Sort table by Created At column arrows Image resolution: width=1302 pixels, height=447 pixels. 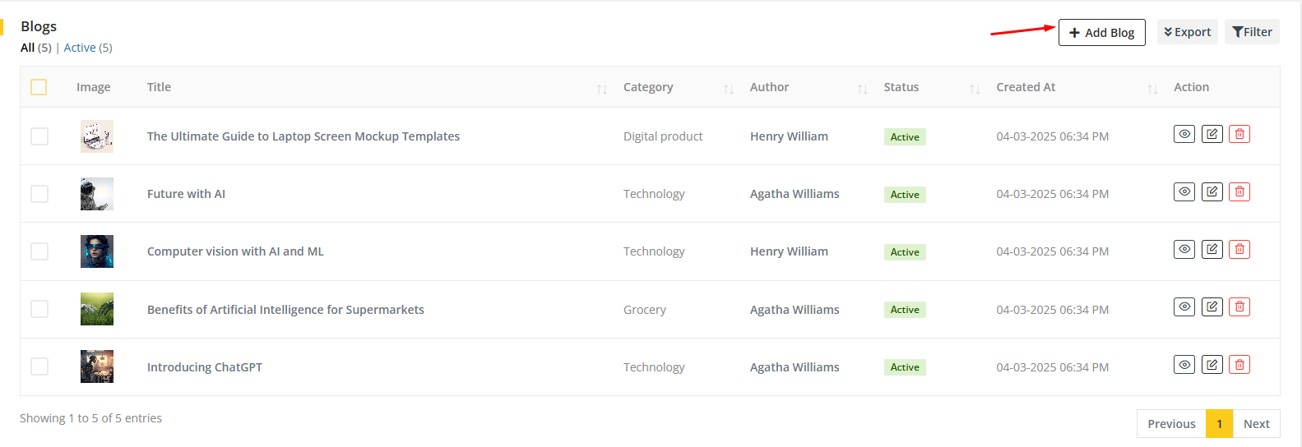pyautogui.click(x=1151, y=89)
